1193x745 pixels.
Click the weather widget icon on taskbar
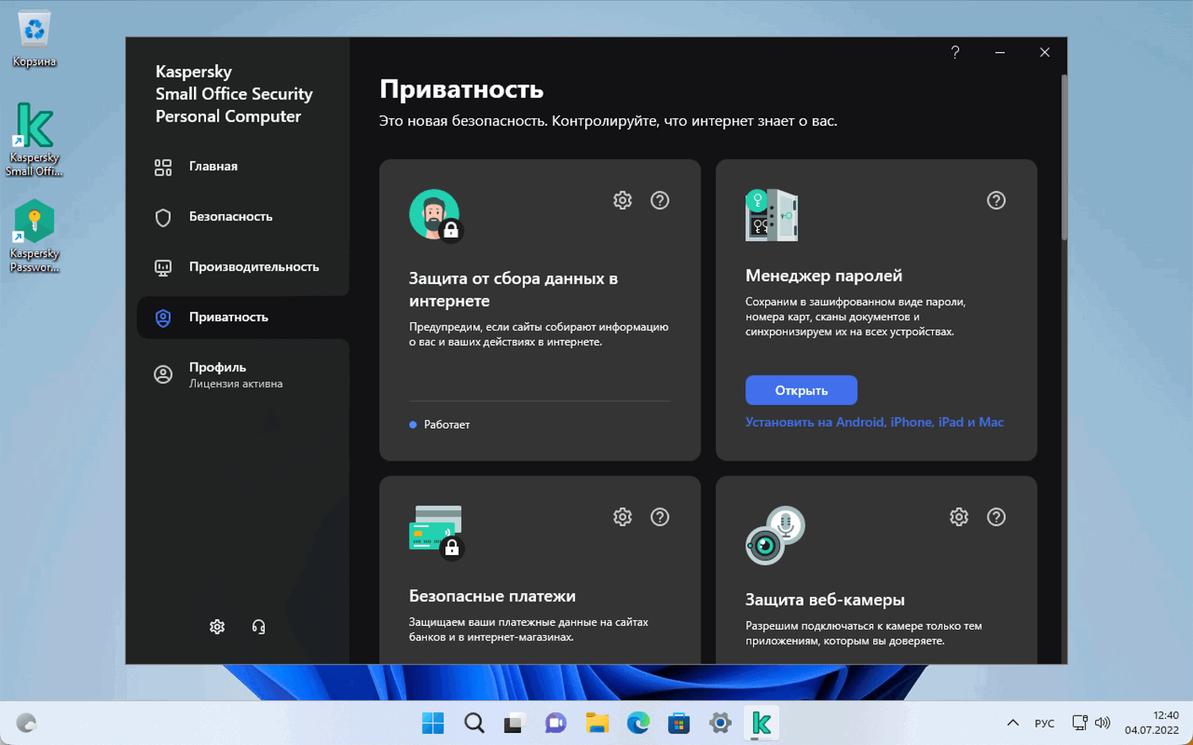pos(26,723)
